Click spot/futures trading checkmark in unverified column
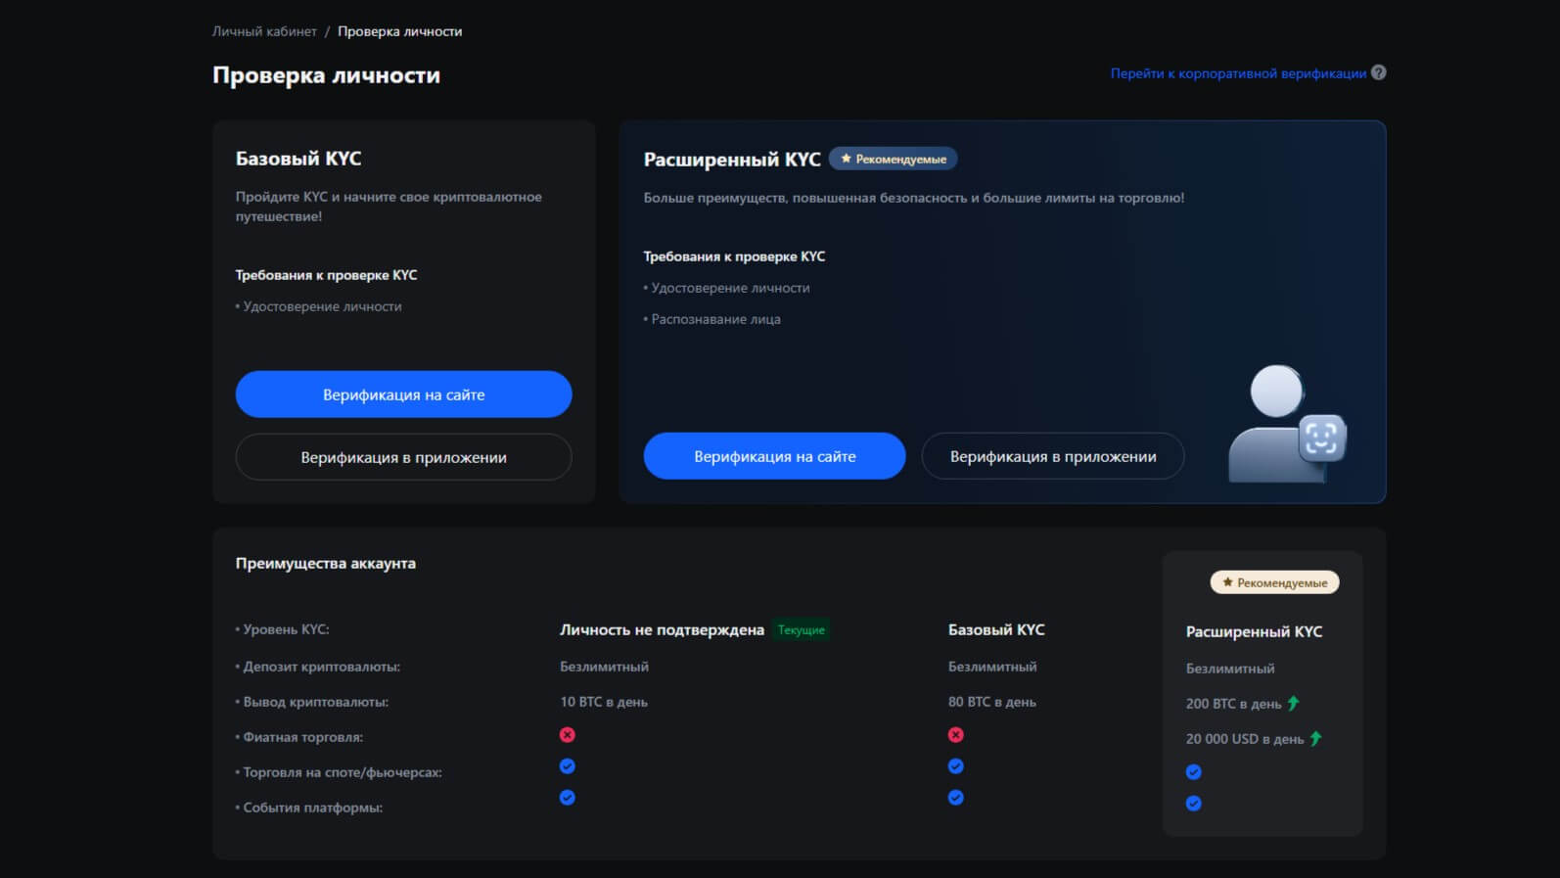This screenshot has height=878, width=1560. pyautogui.click(x=568, y=766)
